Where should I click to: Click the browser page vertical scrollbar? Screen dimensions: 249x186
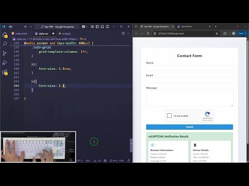(247, 92)
